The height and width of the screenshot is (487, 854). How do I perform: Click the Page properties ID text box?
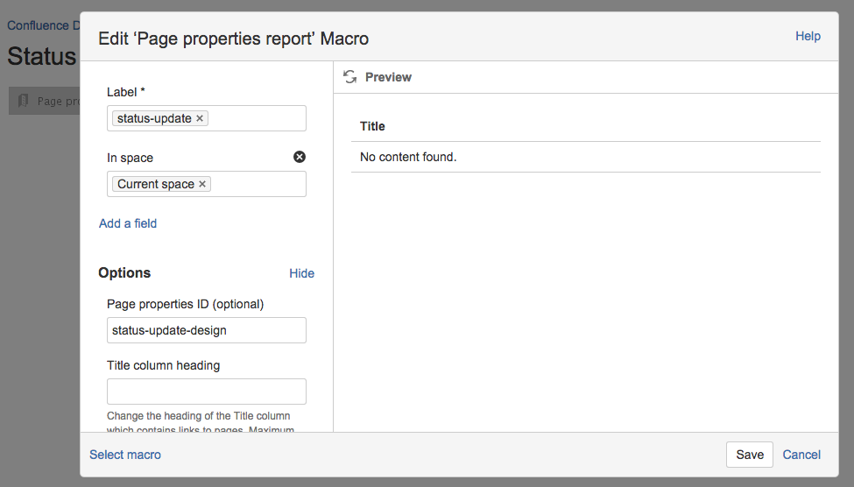point(207,330)
